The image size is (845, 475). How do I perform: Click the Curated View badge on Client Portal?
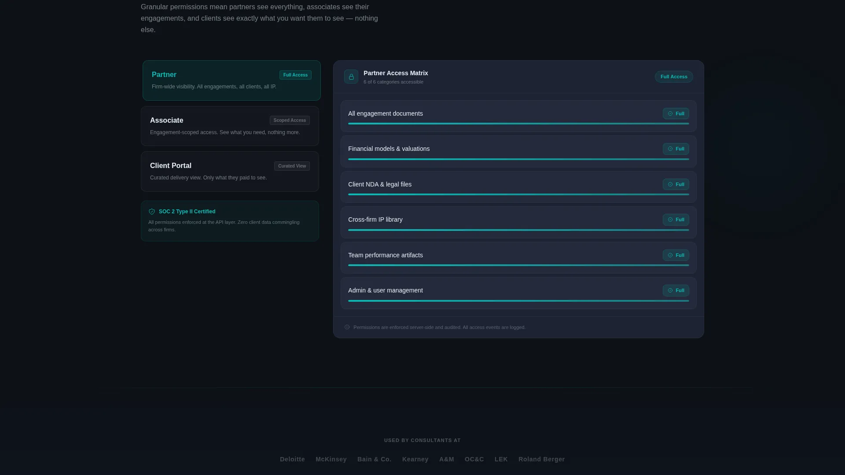(292, 166)
